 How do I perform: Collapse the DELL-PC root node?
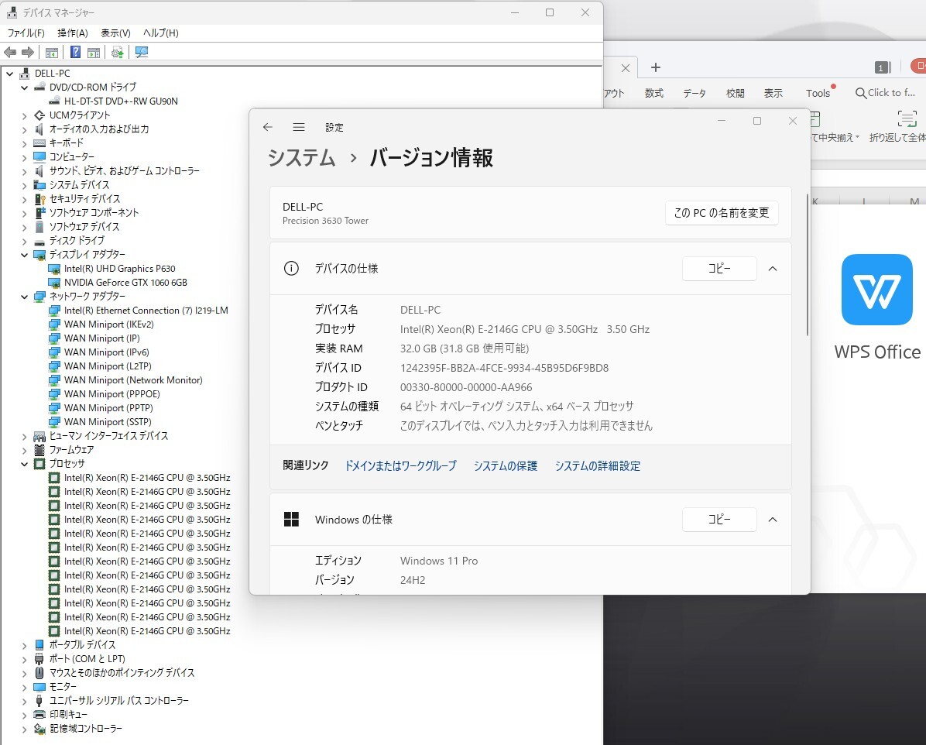(9, 74)
